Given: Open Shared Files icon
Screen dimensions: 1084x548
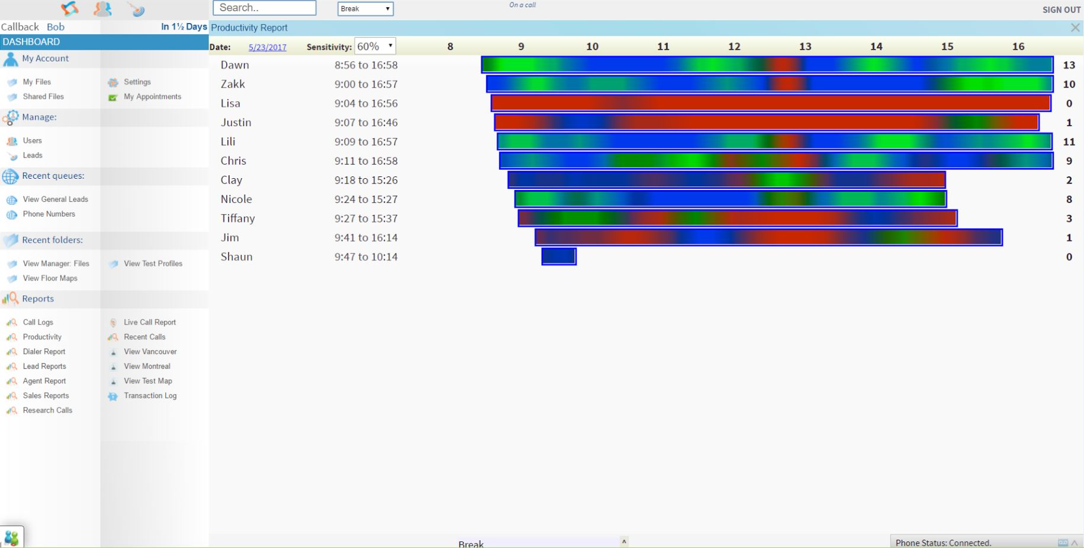Looking at the screenshot, I should point(12,97).
